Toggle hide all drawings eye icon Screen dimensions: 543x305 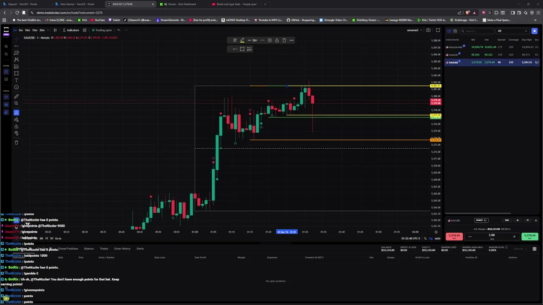click(17, 133)
